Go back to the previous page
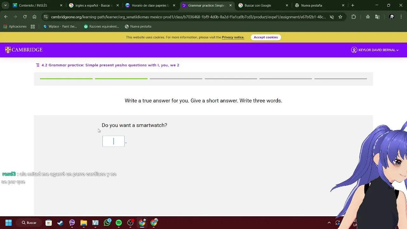This screenshot has height=229, width=407. coord(6,17)
